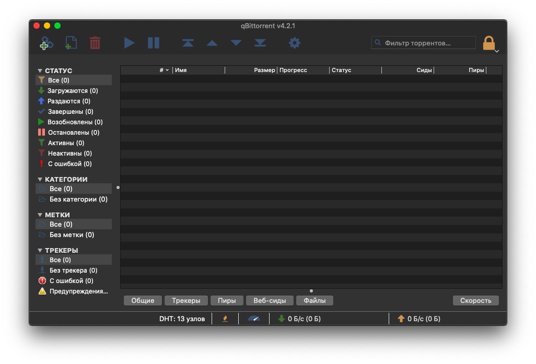536x364 pixels.
Task: Sort by the Прогресс column header
Action: click(x=303, y=70)
